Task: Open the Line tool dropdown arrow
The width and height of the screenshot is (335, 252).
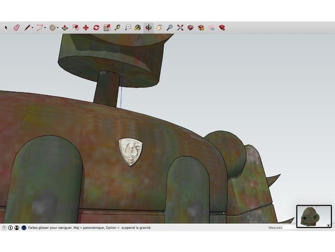Action: coord(33,28)
